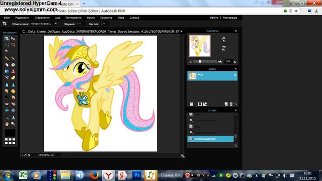Open the Фільтр menu

coord(91,18)
